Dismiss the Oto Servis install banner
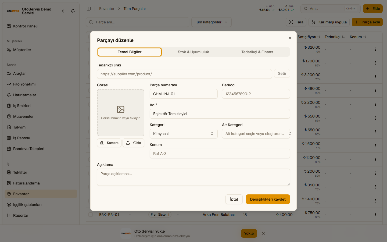Viewport: 387px width, 242px height. pos(263,233)
